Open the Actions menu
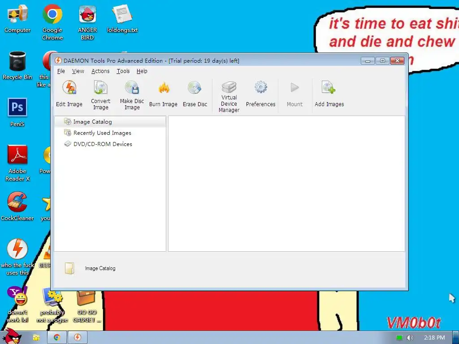 [100, 71]
